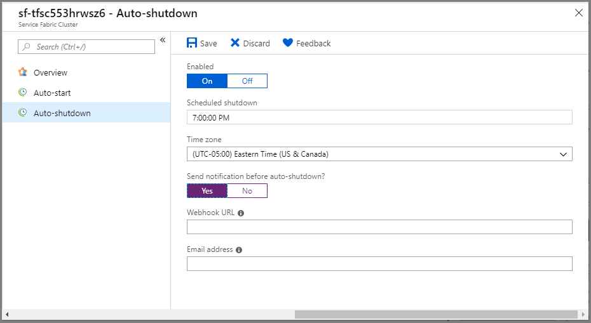Click the Email address info icon
591x323 pixels.
pos(239,250)
